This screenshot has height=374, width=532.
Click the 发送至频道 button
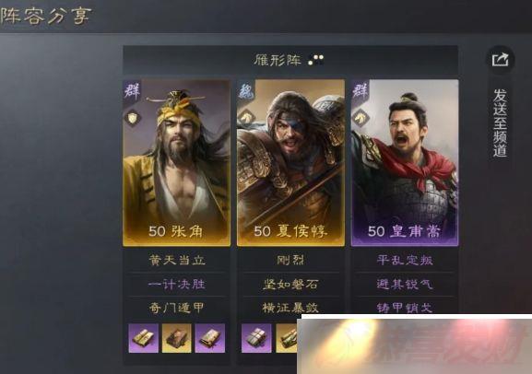click(500, 123)
